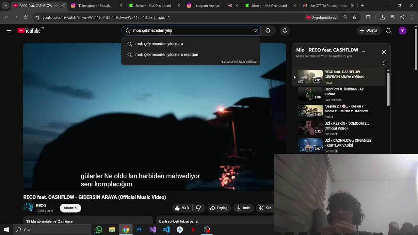
Task: Start voice search with the microphone icon
Action: [285, 31]
